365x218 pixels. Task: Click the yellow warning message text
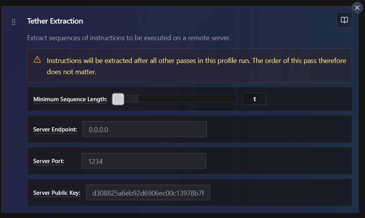[196, 66]
